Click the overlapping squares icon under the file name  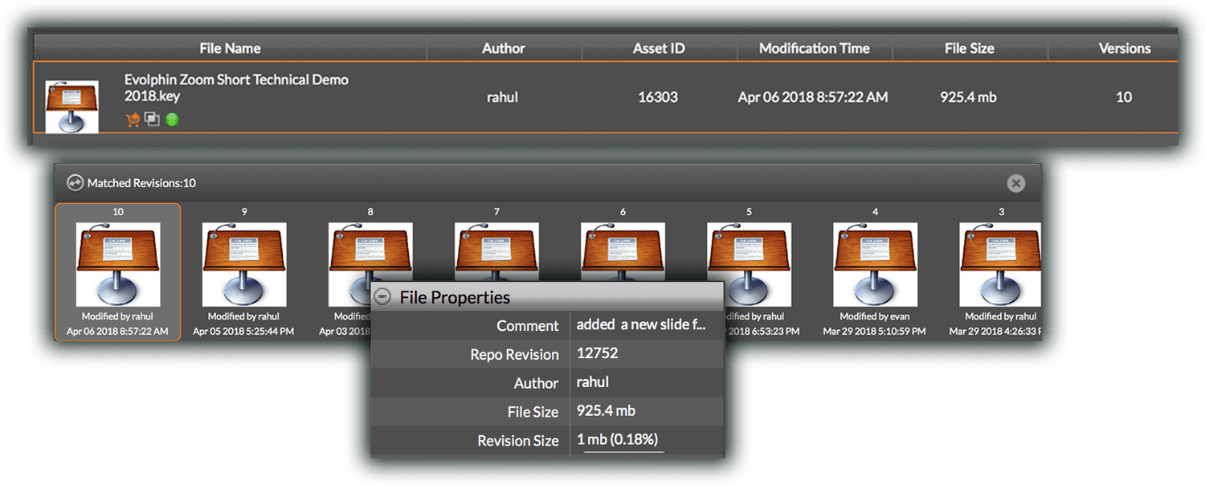152,120
